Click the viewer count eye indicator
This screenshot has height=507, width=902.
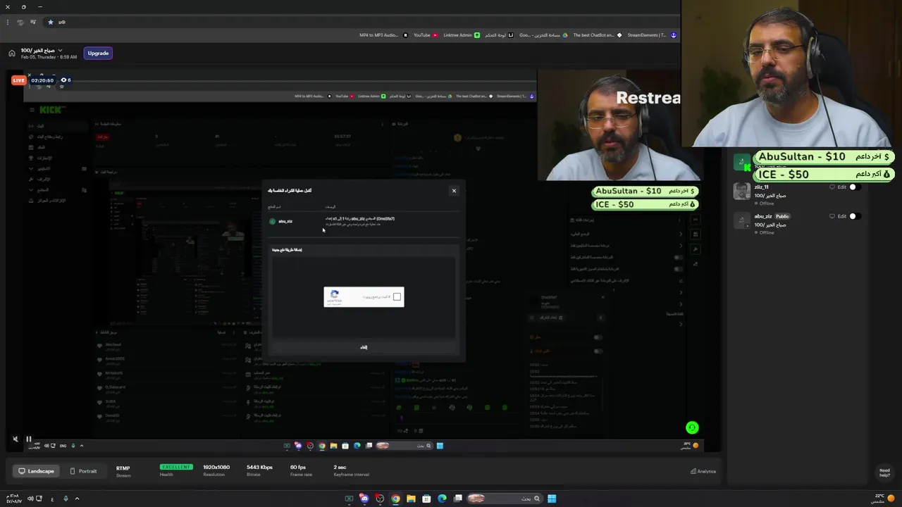(66, 80)
